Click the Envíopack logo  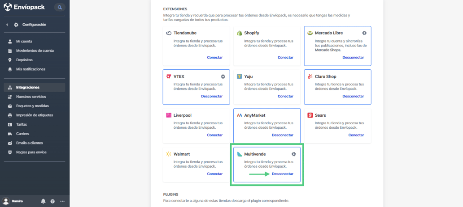[x=24, y=7]
